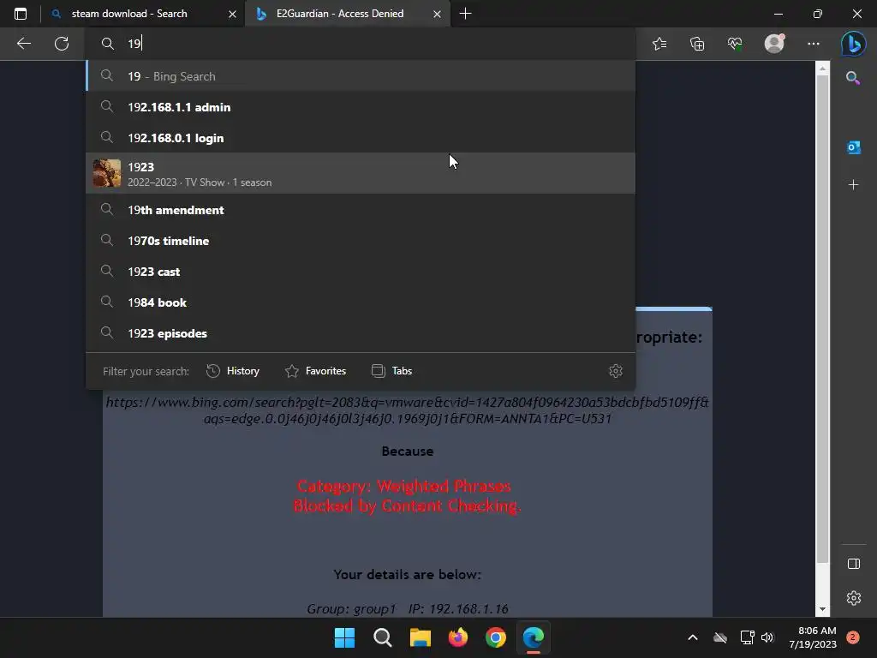This screenshot has width=877, height=658.
Task: Switch to E2Guardian Access Denied tab
Action: [348, 14]
